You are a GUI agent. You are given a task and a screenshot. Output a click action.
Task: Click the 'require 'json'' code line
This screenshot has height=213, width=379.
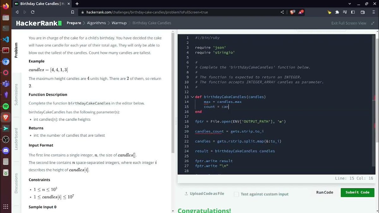[x=210, y=47]
